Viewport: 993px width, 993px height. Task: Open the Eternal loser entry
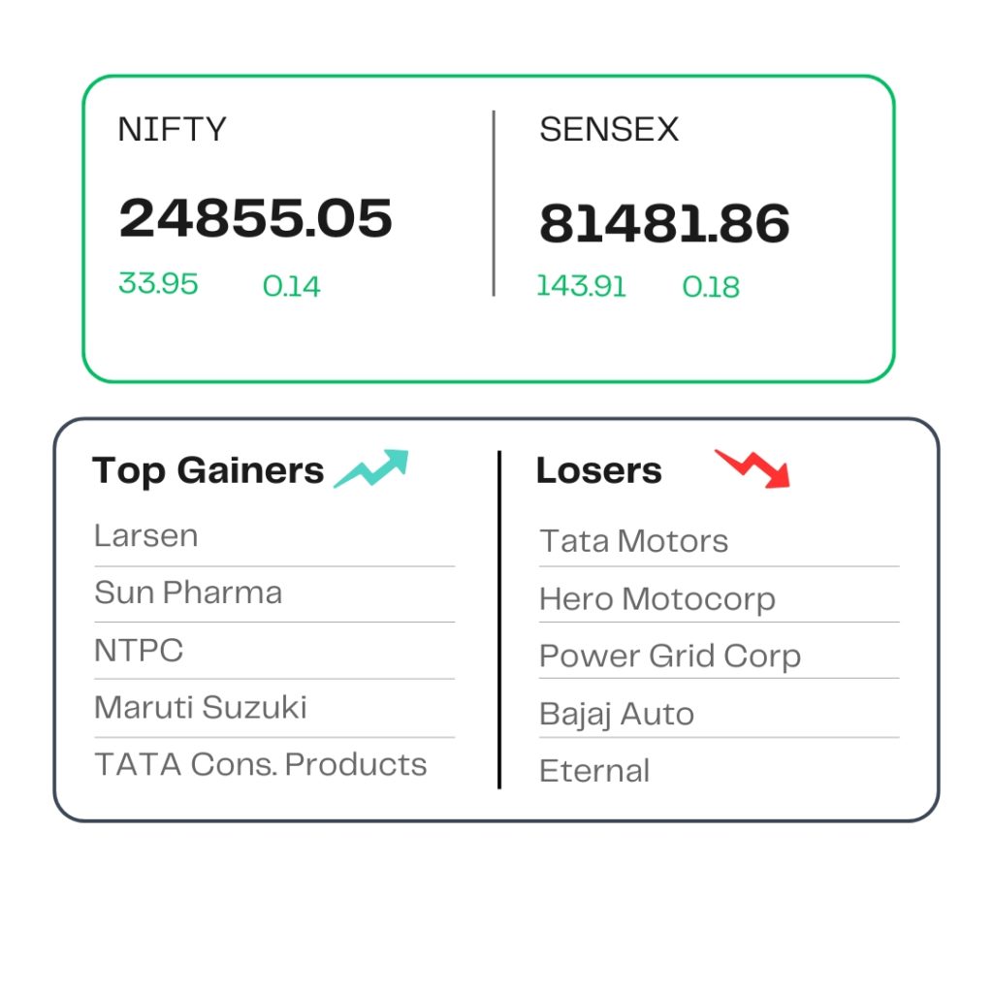[x=594, y=771]
